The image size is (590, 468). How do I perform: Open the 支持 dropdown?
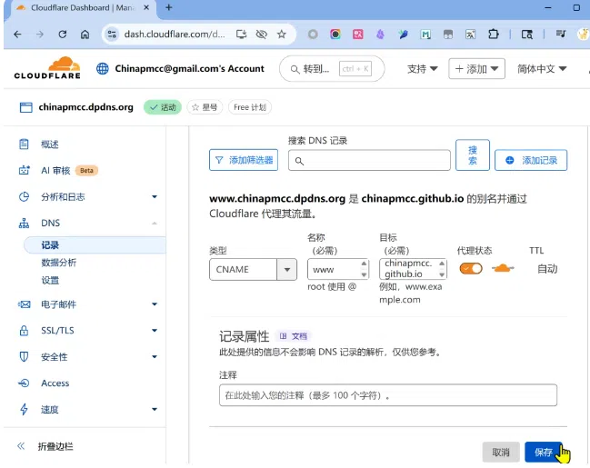(422, 69)
